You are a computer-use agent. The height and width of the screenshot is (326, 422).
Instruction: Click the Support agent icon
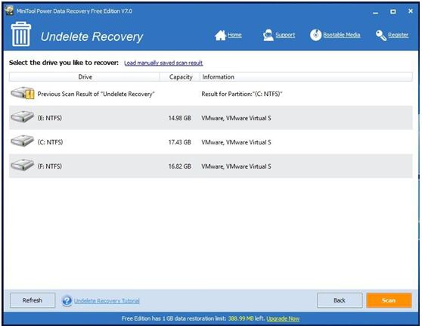pos(268,35)
